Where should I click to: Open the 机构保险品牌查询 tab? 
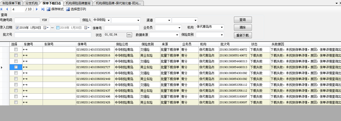[78, 3]
